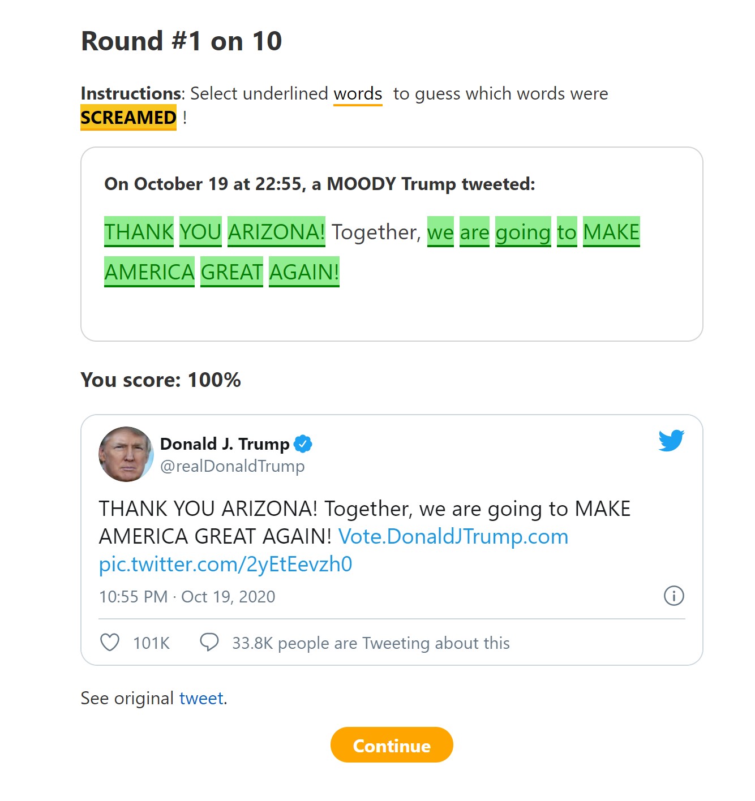This screenshot has height=801, width=755.
Task: Click the heart like icon
Action: (x=110, y=643)
